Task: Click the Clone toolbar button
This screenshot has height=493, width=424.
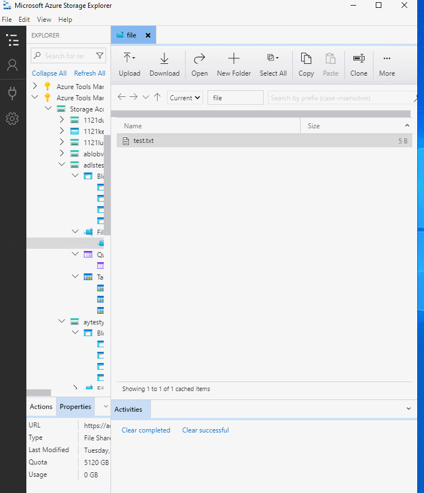Action: pyautogui.click(x=358, y=64)
